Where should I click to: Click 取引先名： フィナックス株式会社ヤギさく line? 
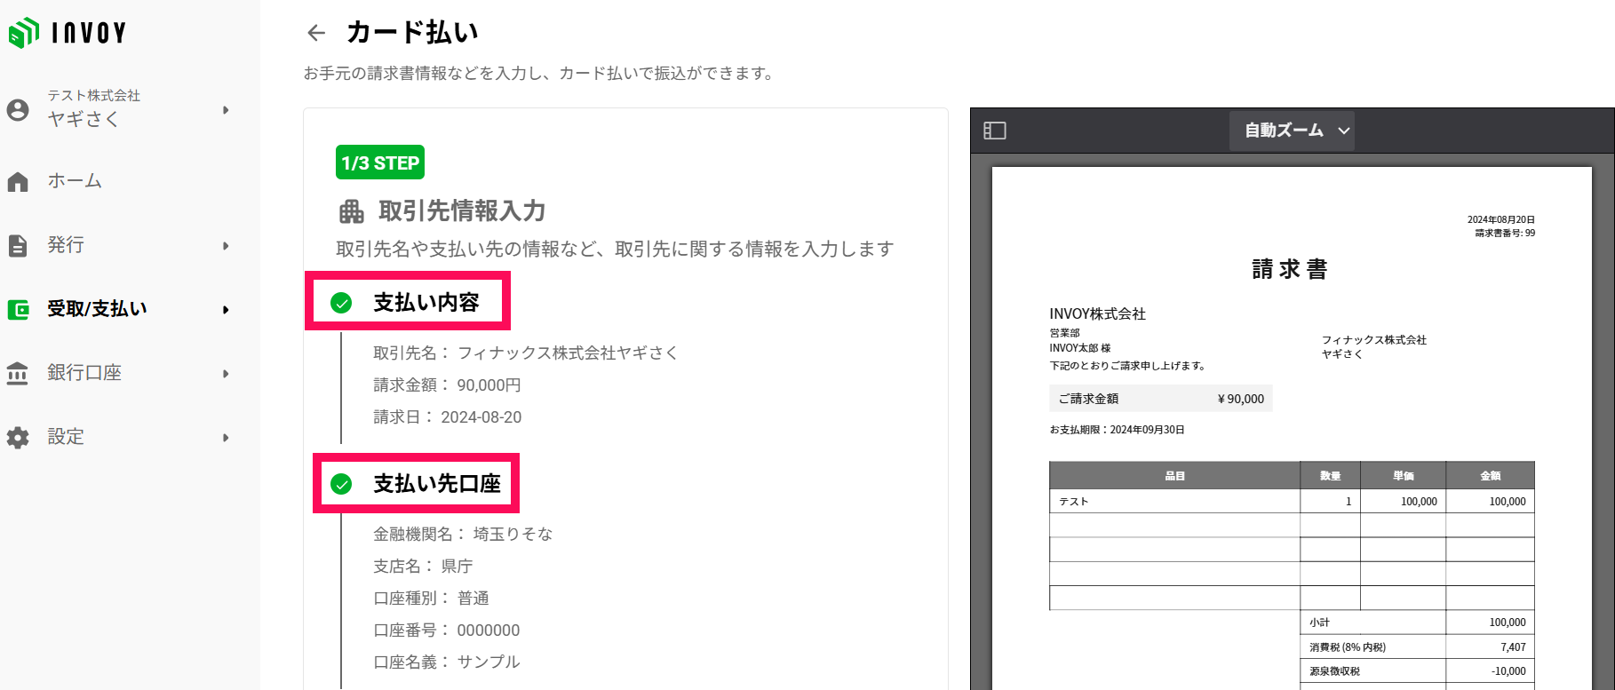[526, 353]
